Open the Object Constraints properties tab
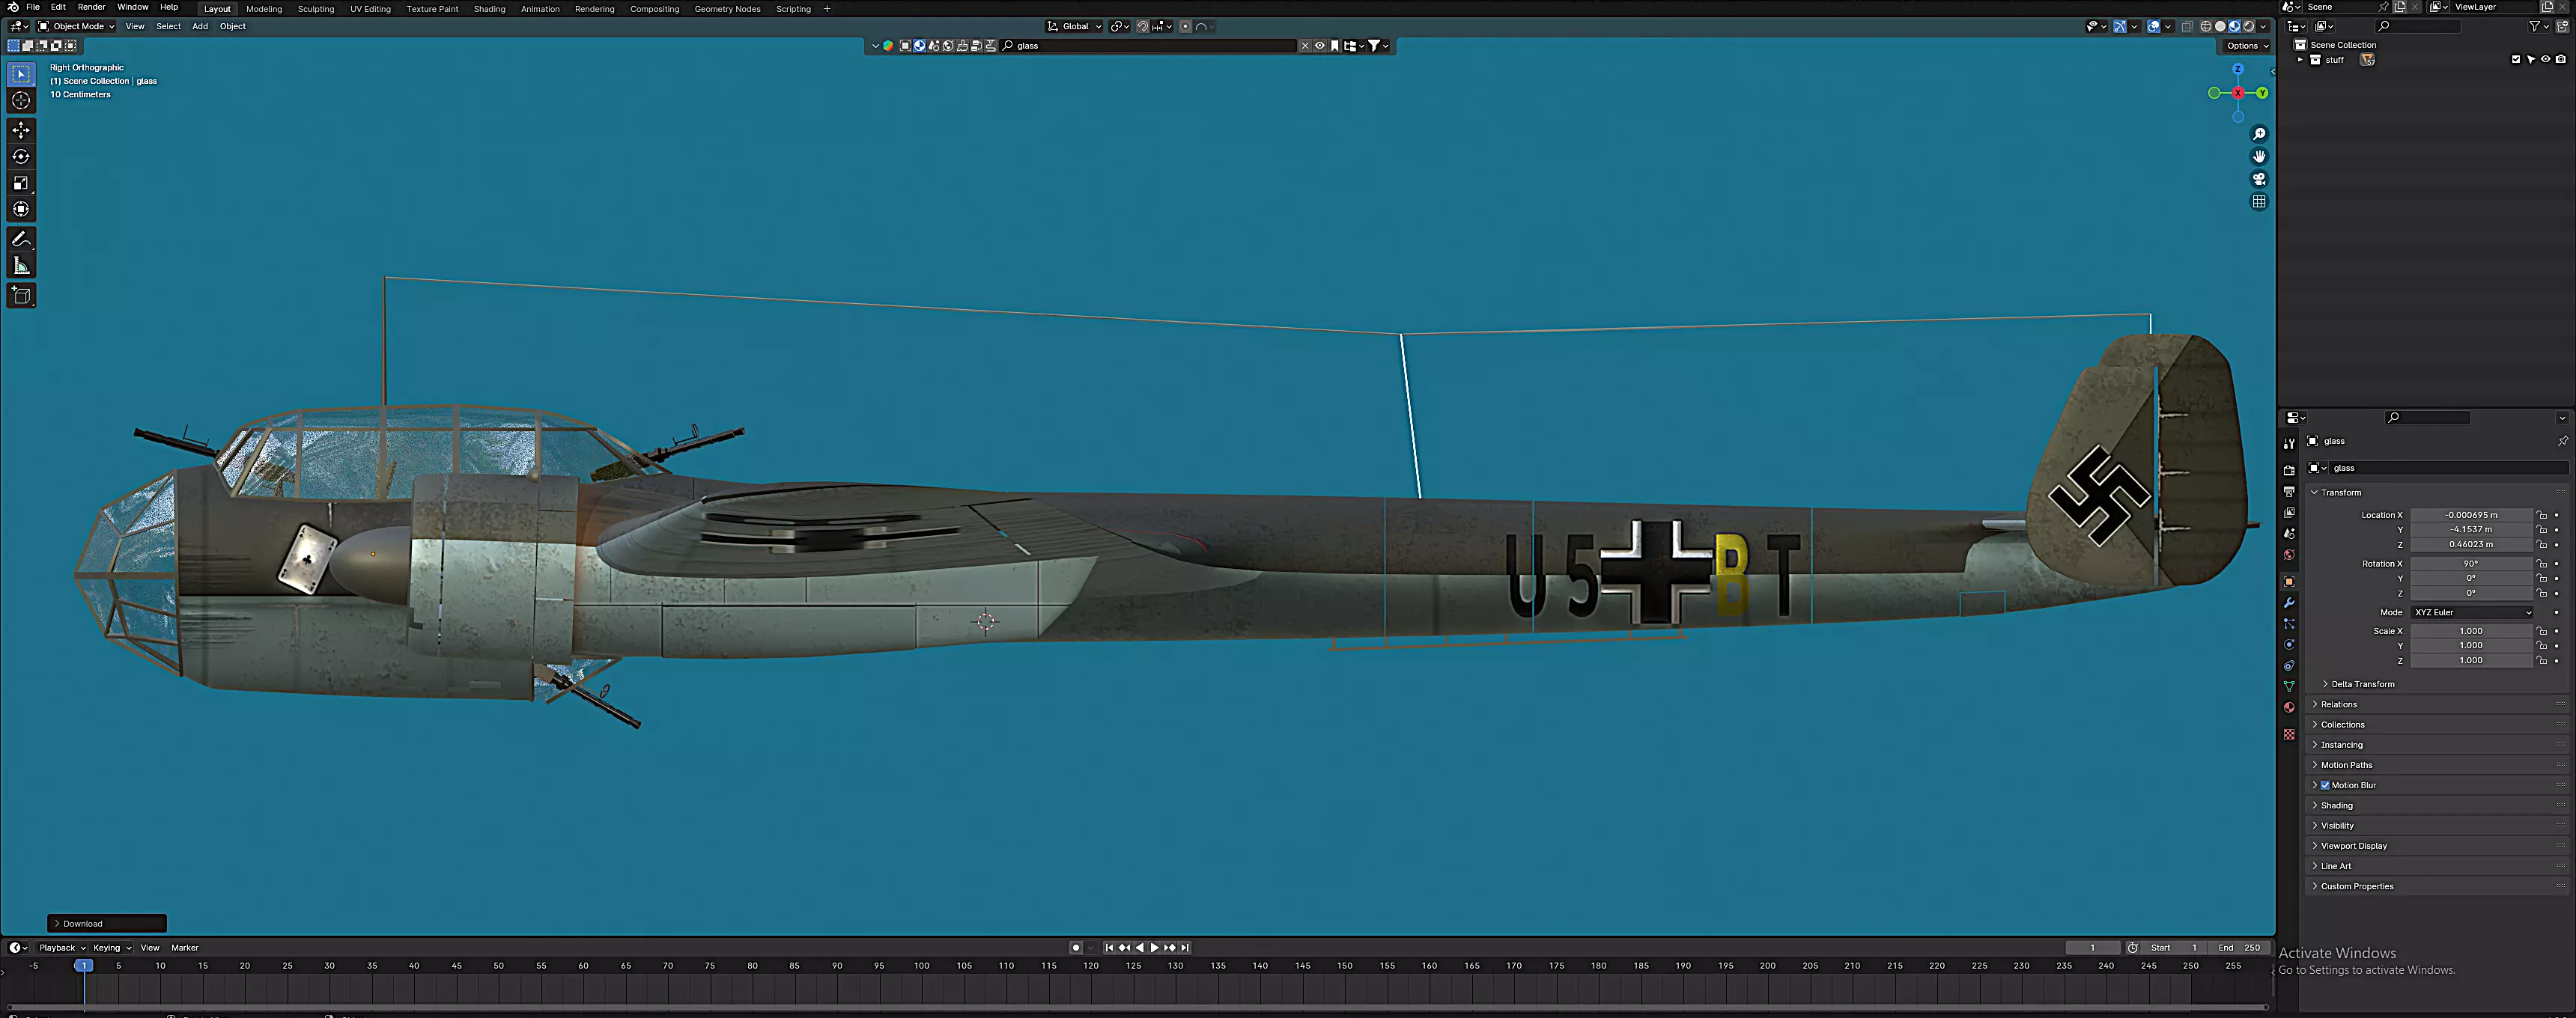Screen dimensions: 2576x1018 pos(2289,666)
